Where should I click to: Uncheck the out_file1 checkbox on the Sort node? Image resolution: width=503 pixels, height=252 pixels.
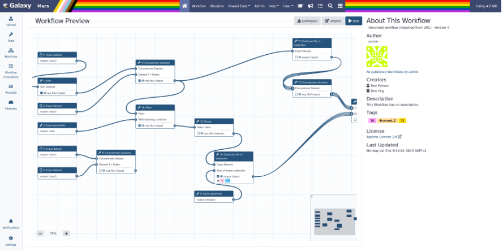click(x=41, y=93)
